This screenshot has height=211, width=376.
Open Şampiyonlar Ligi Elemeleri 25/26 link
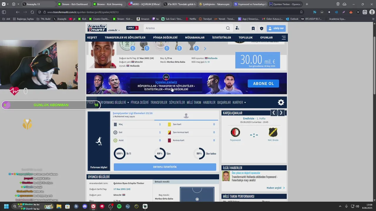coord(132,113)
